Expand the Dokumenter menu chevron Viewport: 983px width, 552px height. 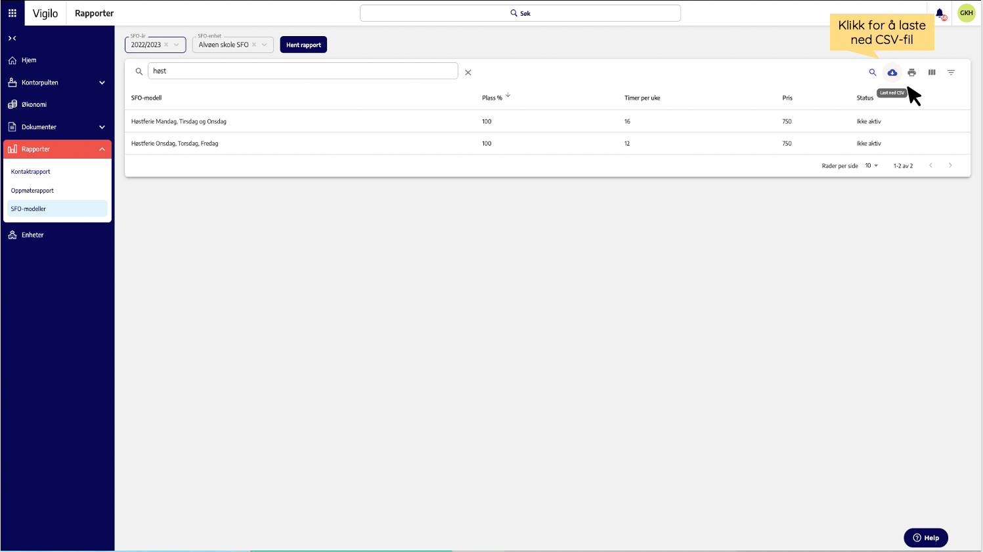click(102, 127)
